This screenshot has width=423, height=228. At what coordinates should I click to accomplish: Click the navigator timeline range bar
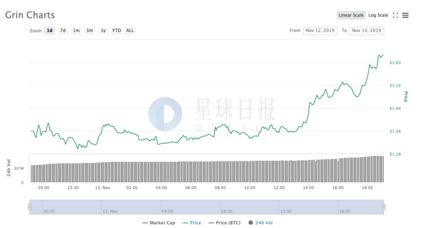[207, 207]
